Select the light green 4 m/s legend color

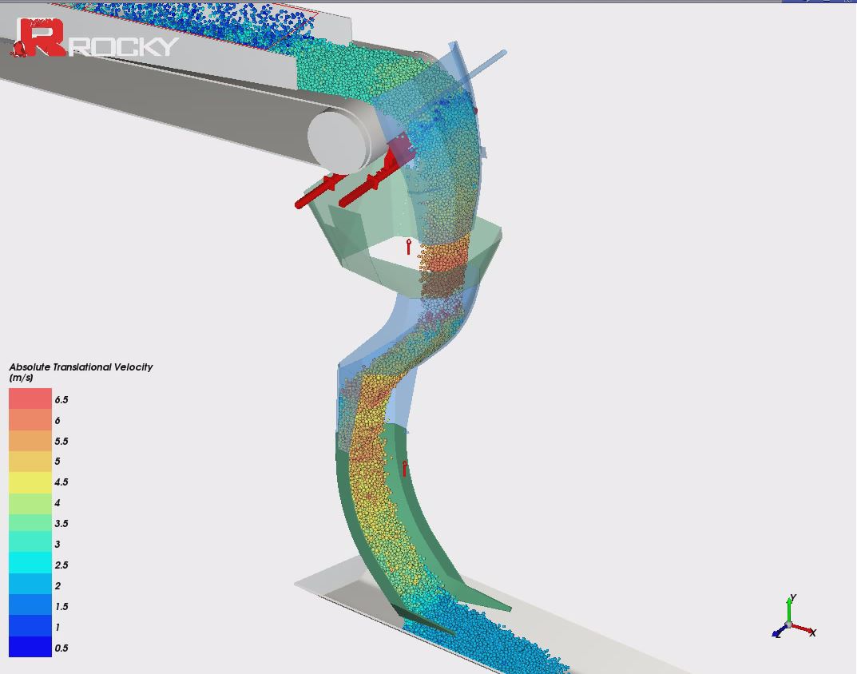[x=30, y=502]
